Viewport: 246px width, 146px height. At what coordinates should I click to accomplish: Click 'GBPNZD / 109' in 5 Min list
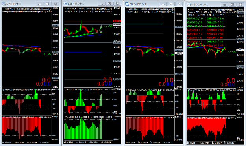click(216, 18)
